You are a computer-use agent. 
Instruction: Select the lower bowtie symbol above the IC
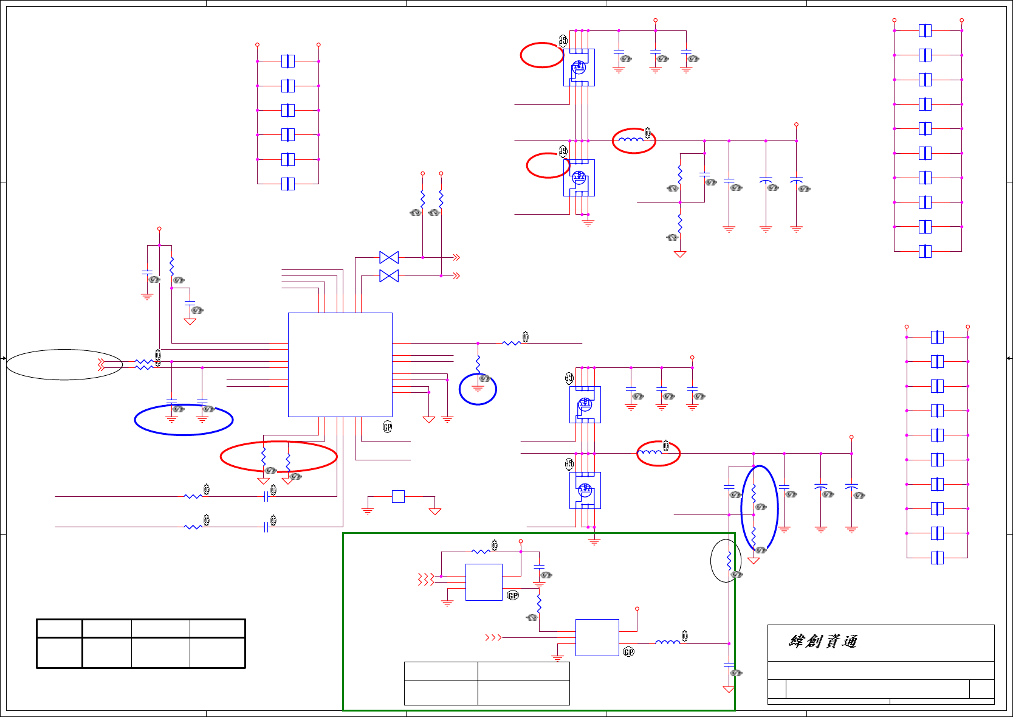click(x=389, y=276)
